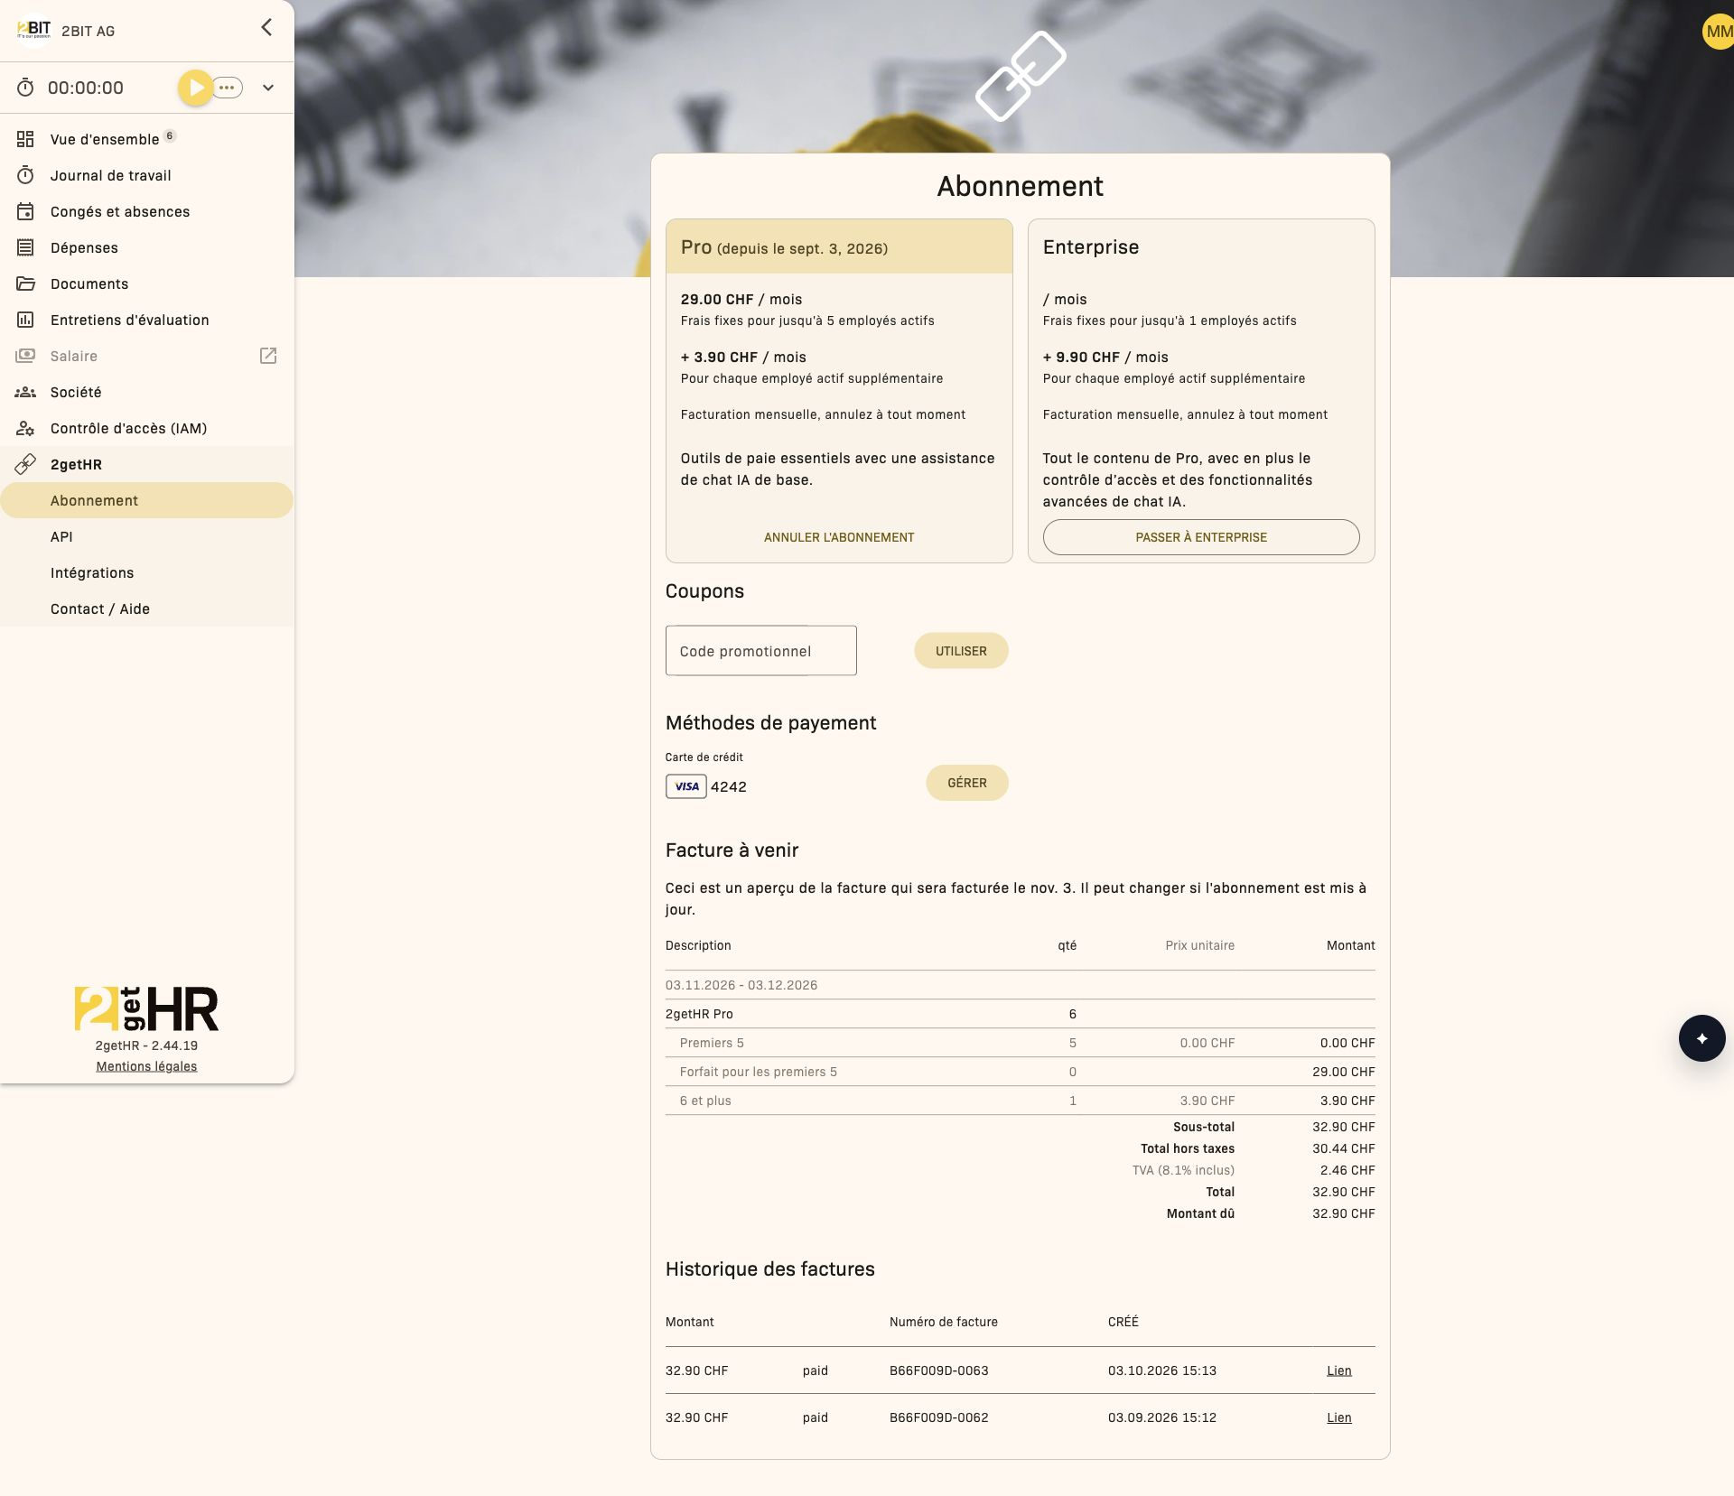Open the API submenu item
The height and width of the screenshot is (1496, 1734).
pyautogui.click(x=147, y=536)
